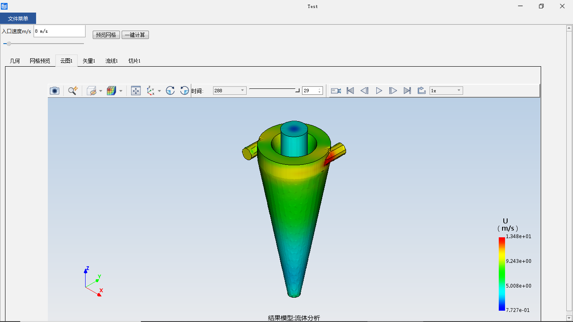Click the inlet speed slider handle

pos(9,44)
